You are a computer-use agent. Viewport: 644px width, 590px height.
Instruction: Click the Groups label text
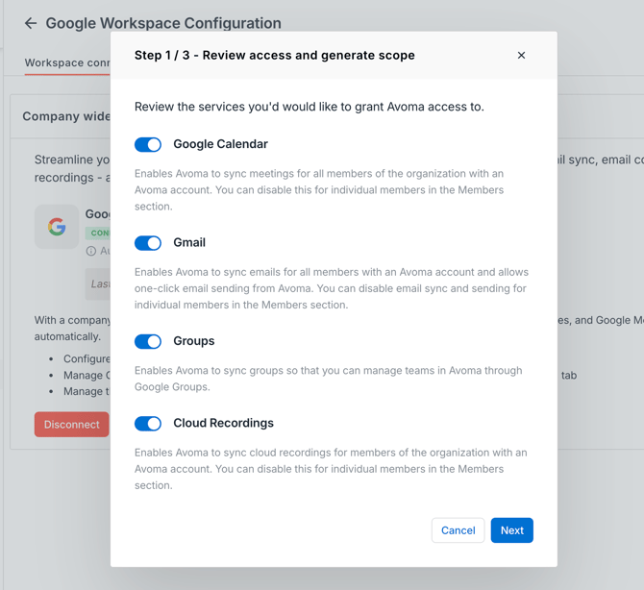click(x=194, y=341)
